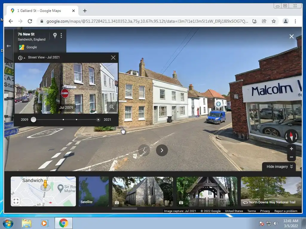This screenshot has height=229, width=306.
Task: Open the wooden lychgate photo thumbnail
Action: [x=207, y=191]
